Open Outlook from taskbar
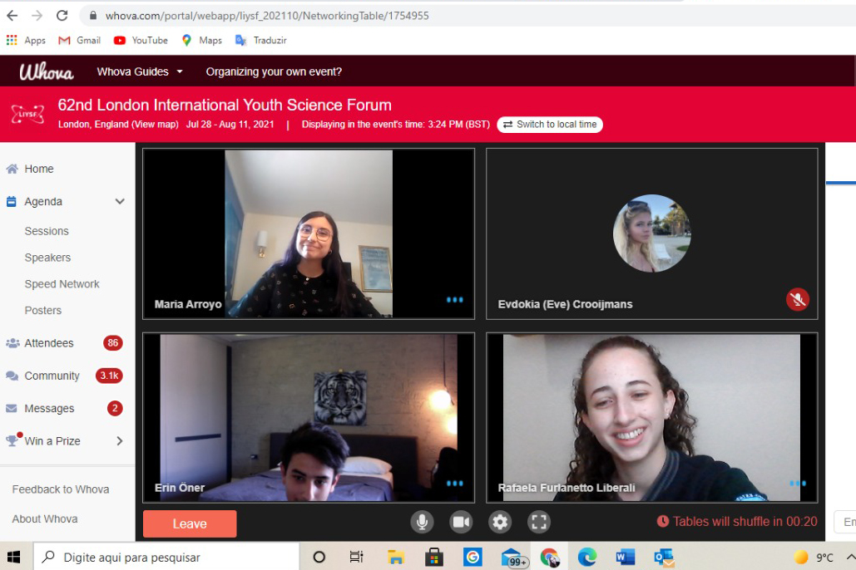This screenshot has height=570, width=856. [x=665, y=557]
